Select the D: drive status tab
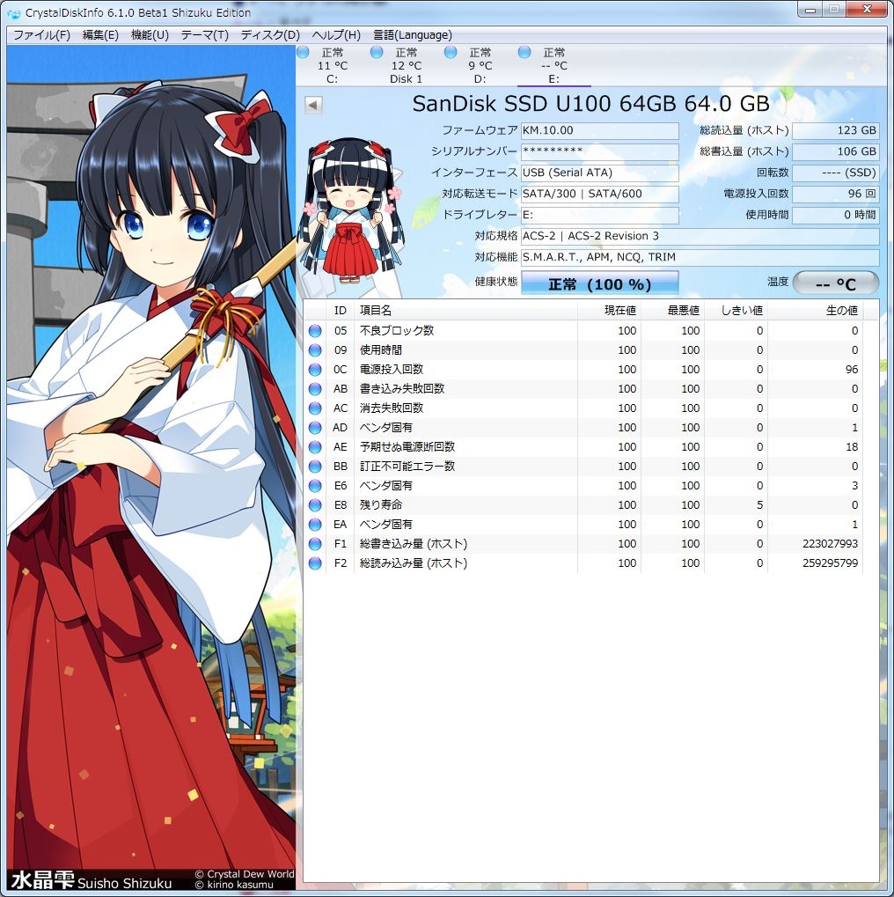Screen dimensions: 894x897 [x=480, y=66]
